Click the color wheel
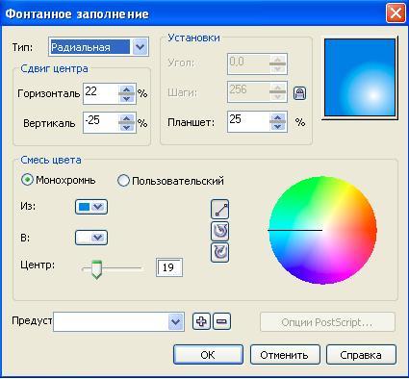 [x=322, y=230]
